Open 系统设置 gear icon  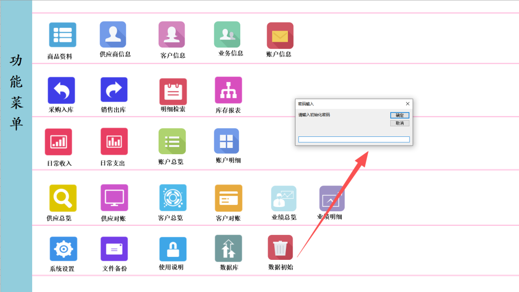(63, 249)
